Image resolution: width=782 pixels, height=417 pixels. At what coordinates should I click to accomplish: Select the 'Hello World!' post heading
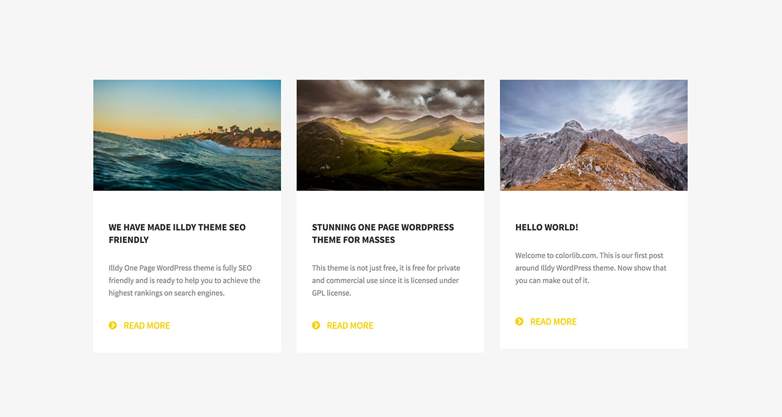[547, 227]
